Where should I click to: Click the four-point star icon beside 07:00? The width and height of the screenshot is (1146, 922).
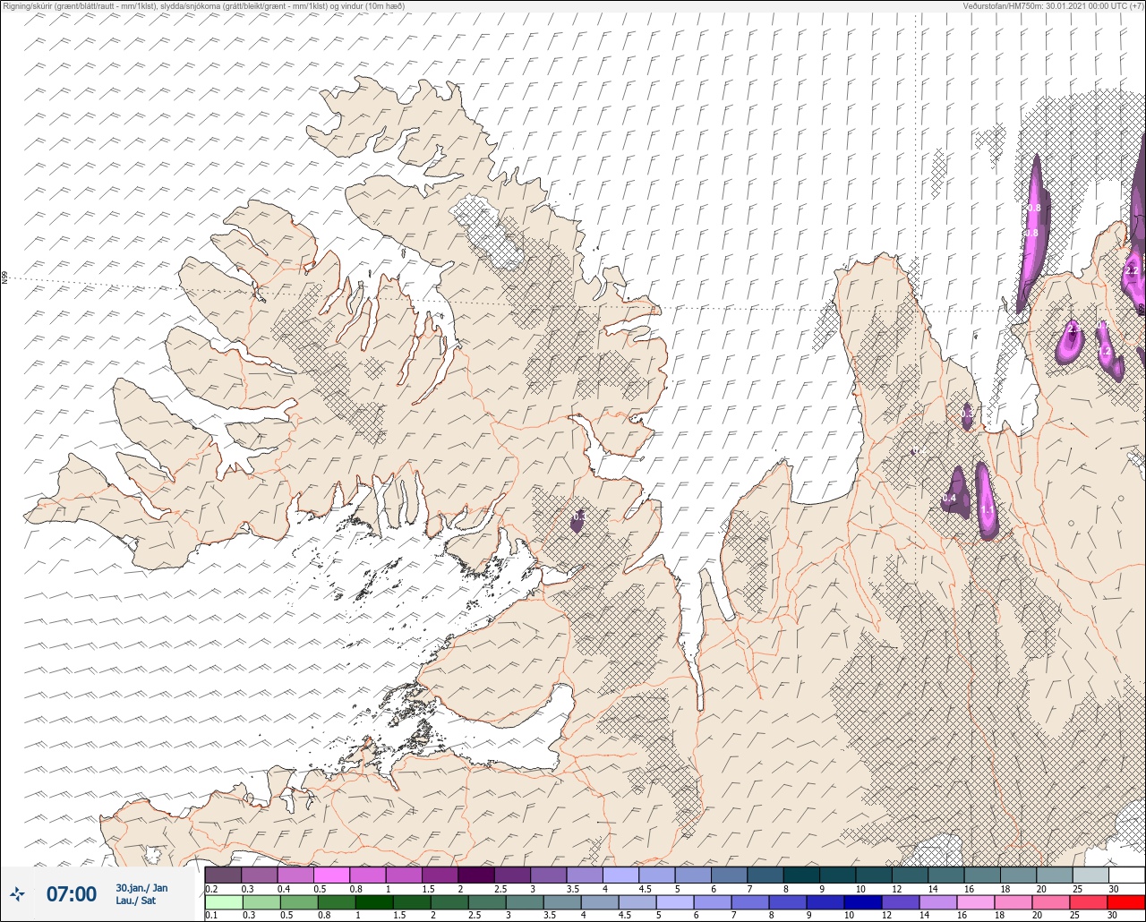click(18, 893)
